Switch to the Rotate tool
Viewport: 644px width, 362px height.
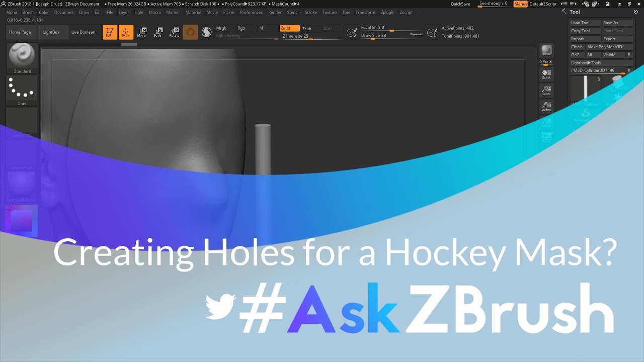point(174,32)
